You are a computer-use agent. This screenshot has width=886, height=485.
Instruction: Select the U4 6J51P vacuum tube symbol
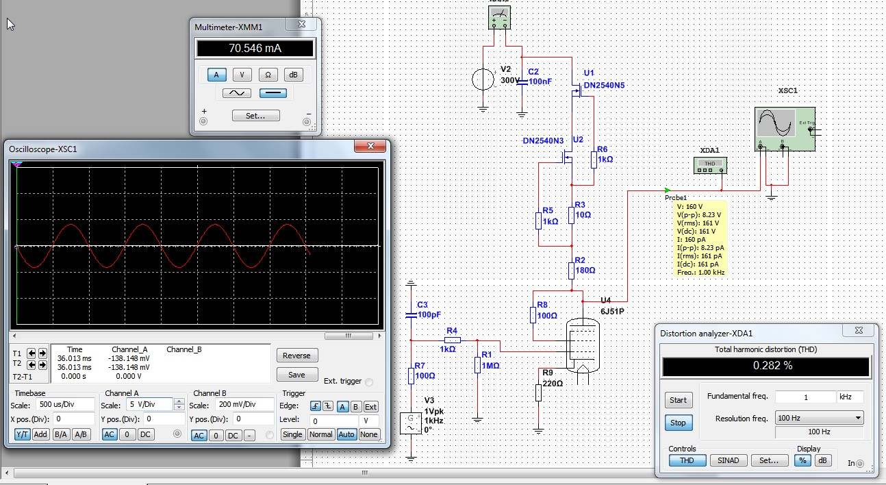[583, 345]
